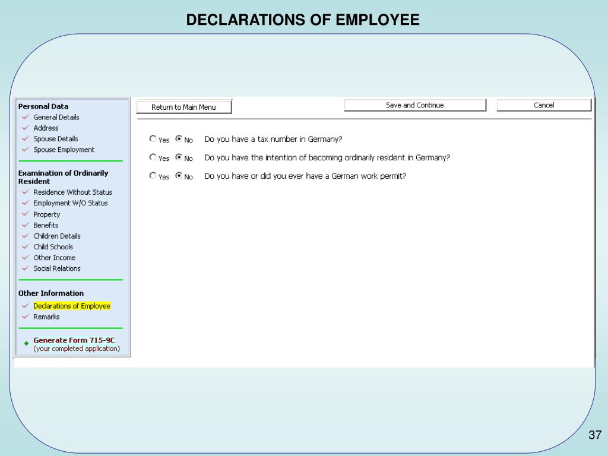The width and height of the screenshot is (608, 456).
Task: Select No for intention of becoming ordinarily resident
Action: (x=179, y=157)
